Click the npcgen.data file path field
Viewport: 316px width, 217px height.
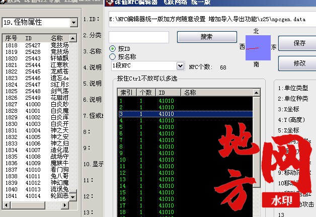click(x=212, y=19)
